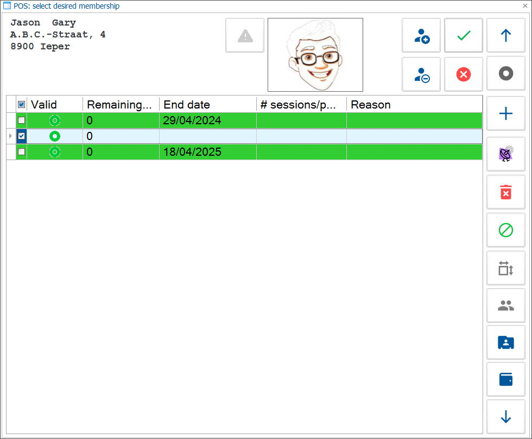Click the row indicator arrow of selected row

coord(11,136)
